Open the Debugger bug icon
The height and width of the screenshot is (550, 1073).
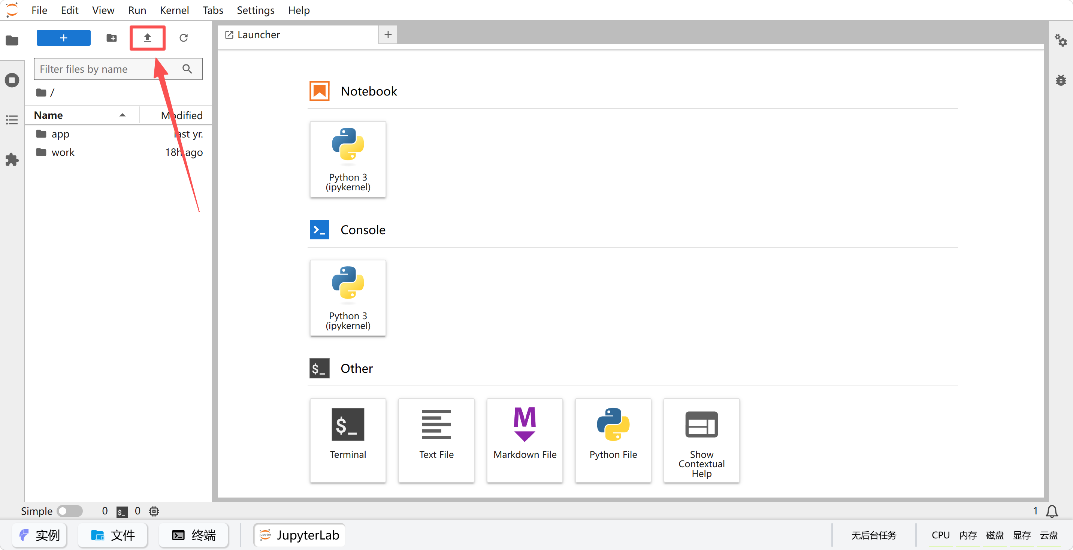(1061, 80)
